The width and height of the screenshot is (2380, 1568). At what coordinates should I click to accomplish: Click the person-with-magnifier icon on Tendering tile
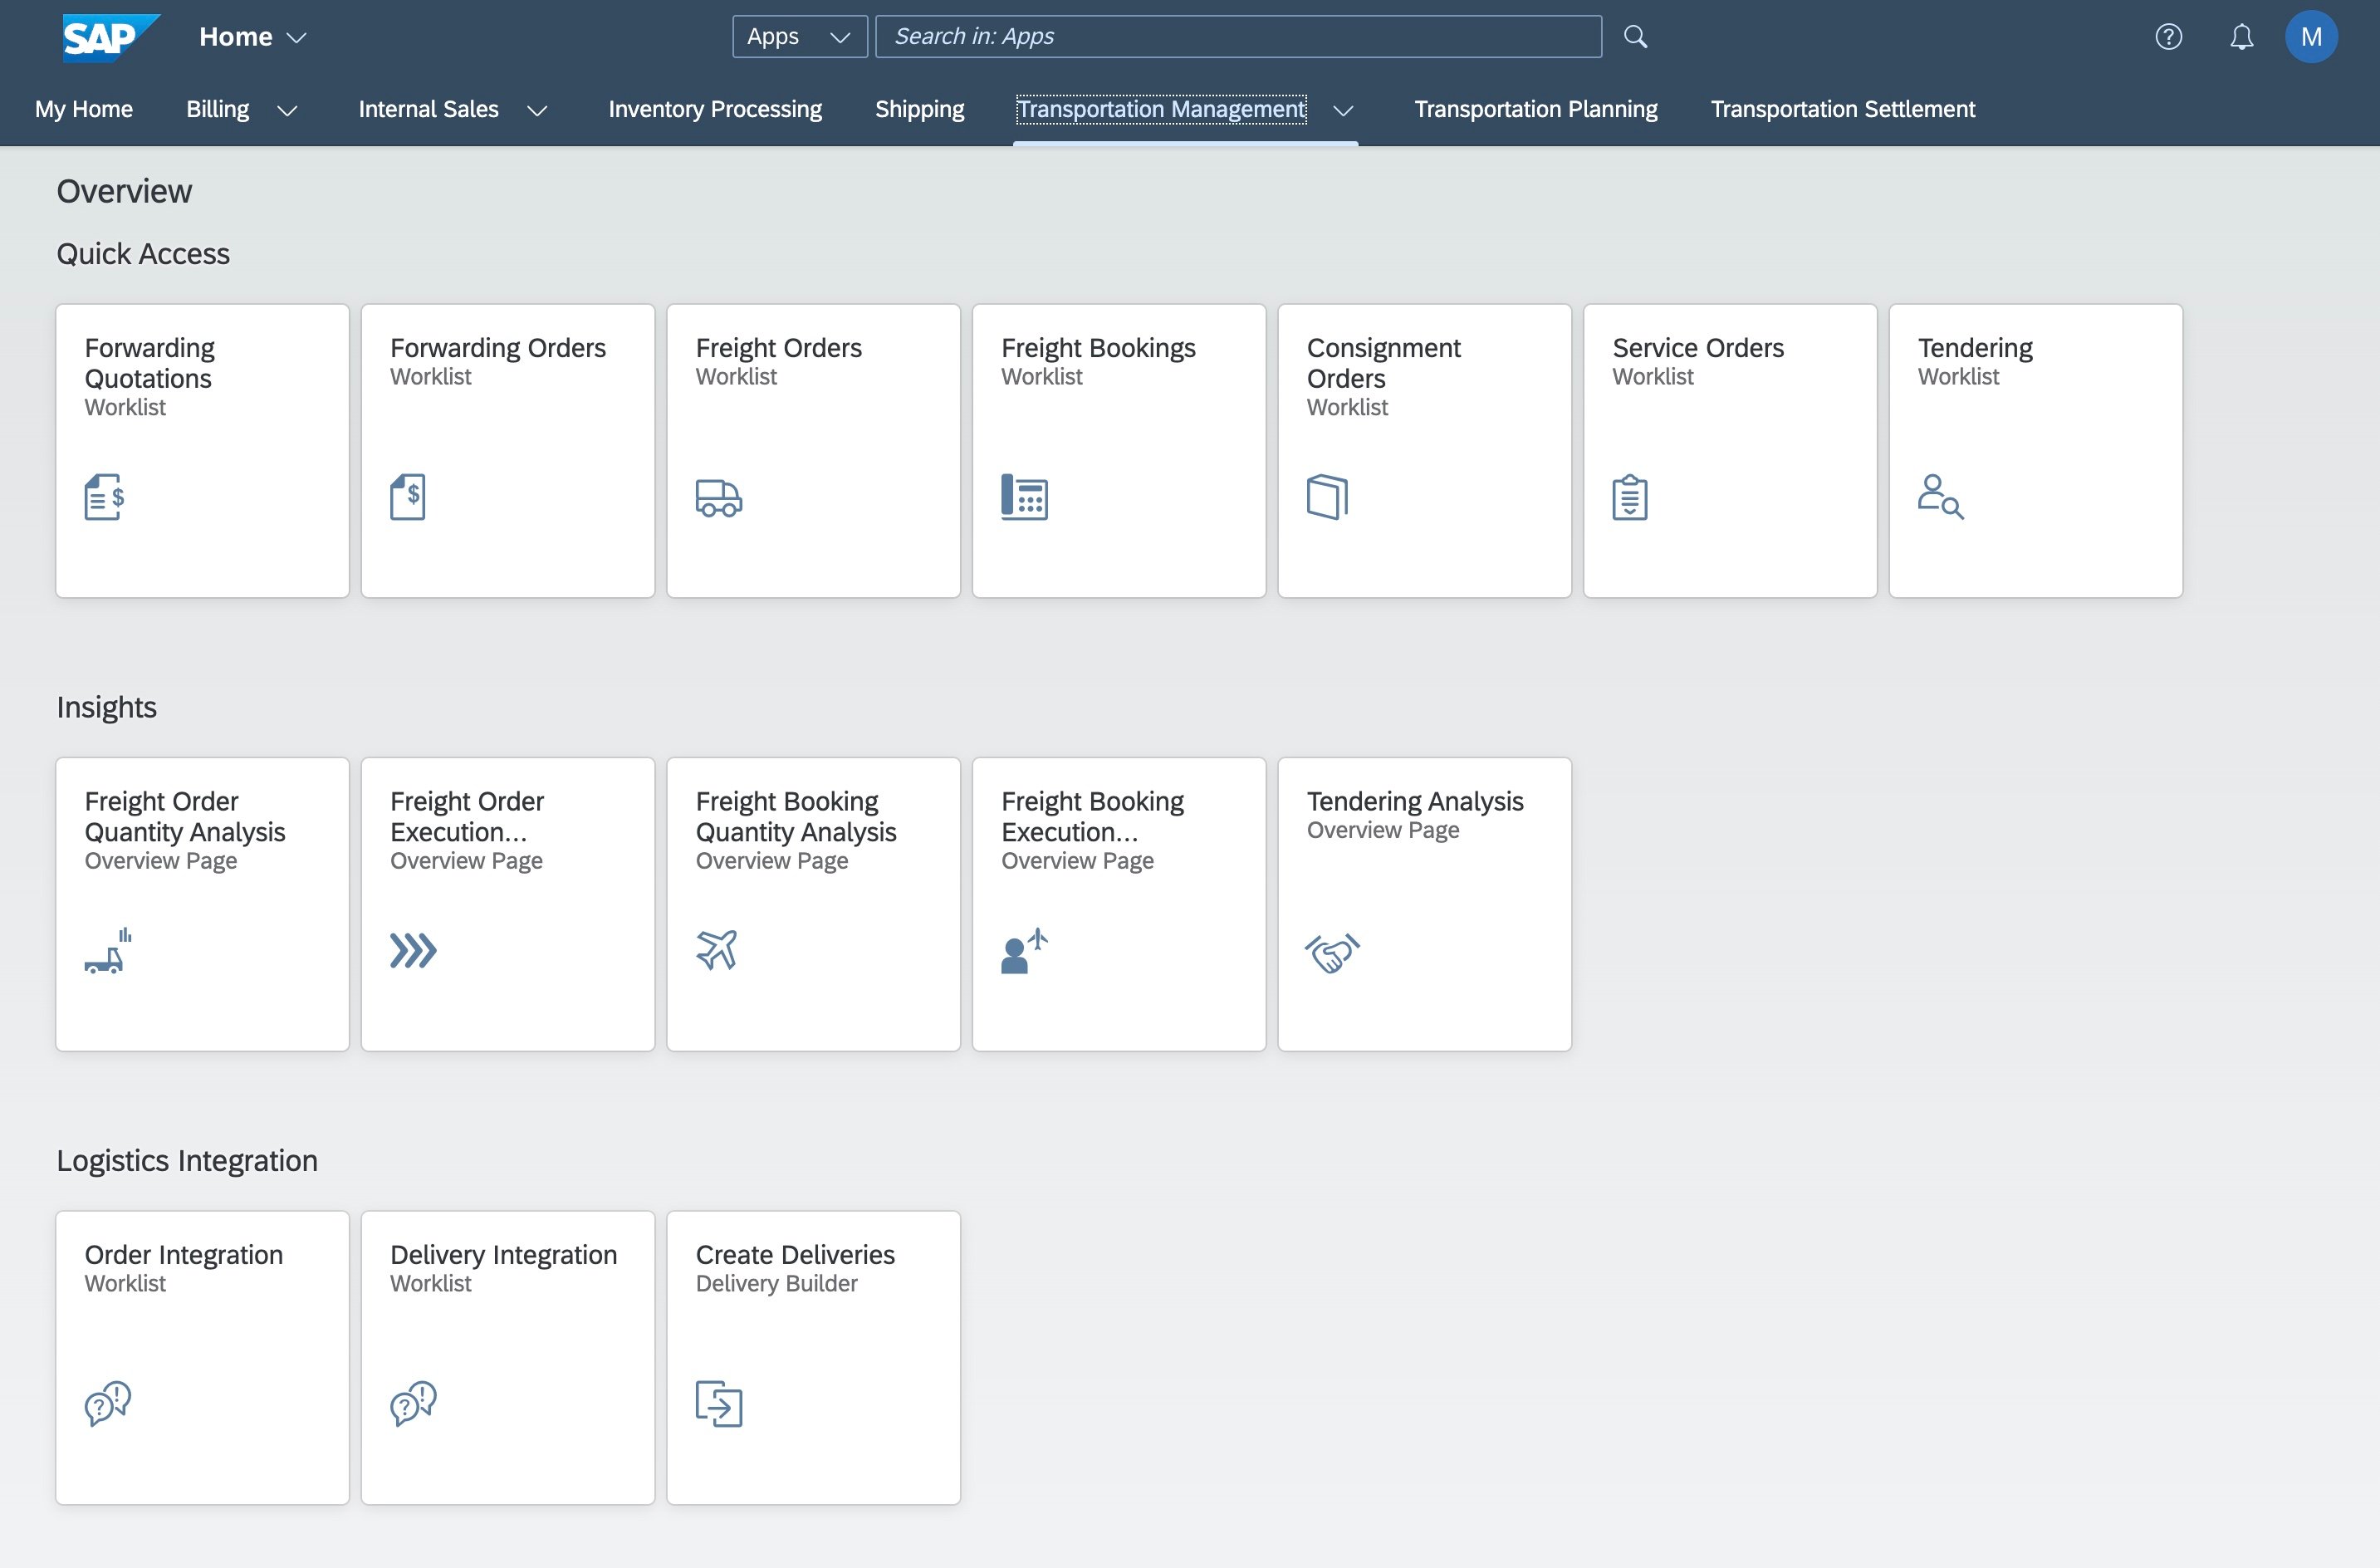tap(1940, 497)
